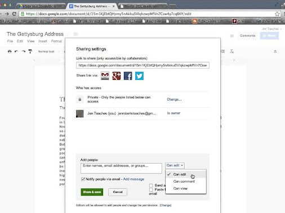Click Change... link for Private access
285x213 pixels.
click(x=174, y=99)
